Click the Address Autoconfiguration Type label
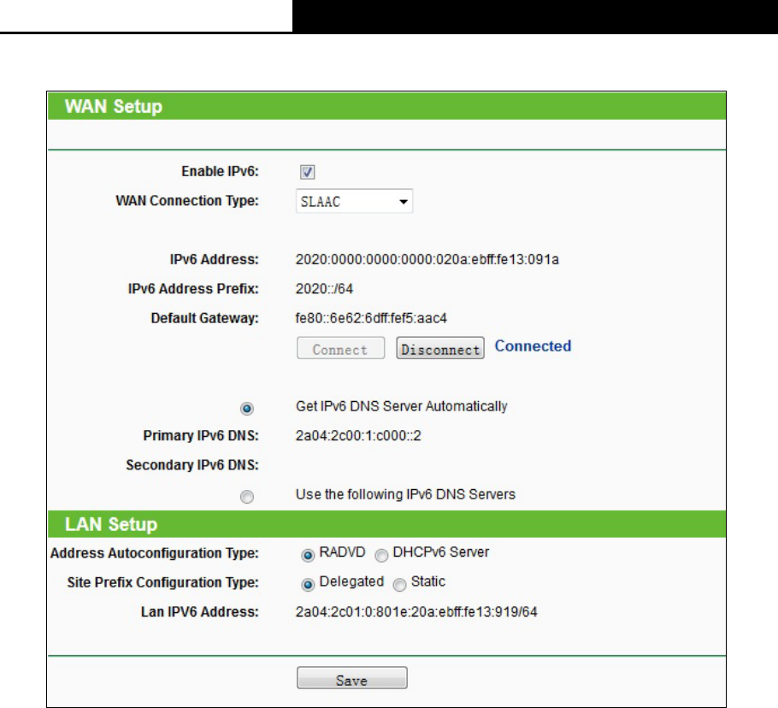This screenshot has height=708, width=778. point(154,553)
